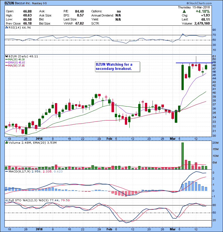Select the EMA(8) 45.65 legend entry
This screenshot has height=232, width=223.
point(15,62)
